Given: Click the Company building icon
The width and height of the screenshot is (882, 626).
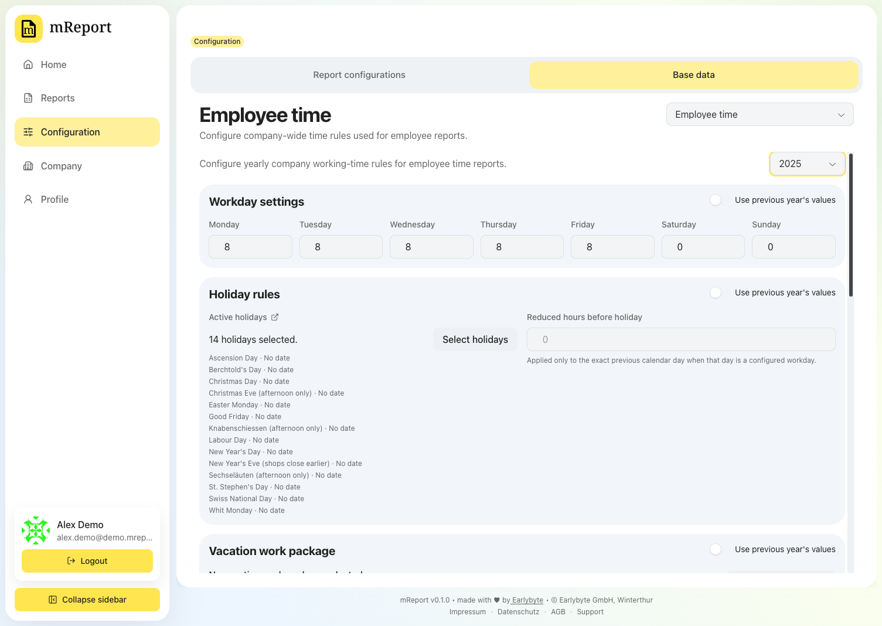Looking at the screenshot, I should point(28,166).
